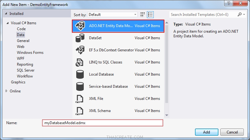Switch to small icons list view
This screenshot has width=250, height=140.
[150, 15]
